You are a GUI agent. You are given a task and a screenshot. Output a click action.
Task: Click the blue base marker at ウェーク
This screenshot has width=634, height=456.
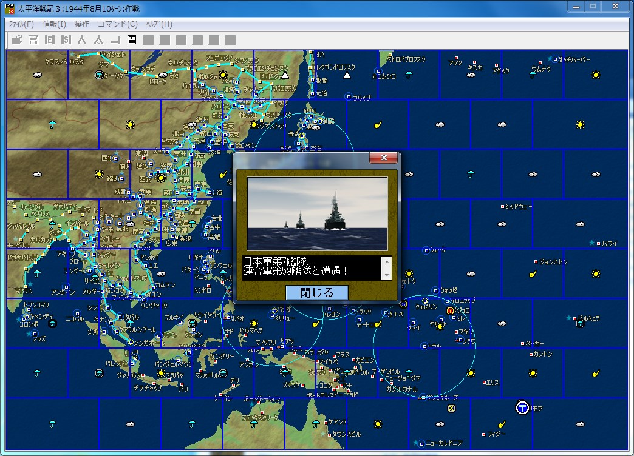(x=426, y=250)
